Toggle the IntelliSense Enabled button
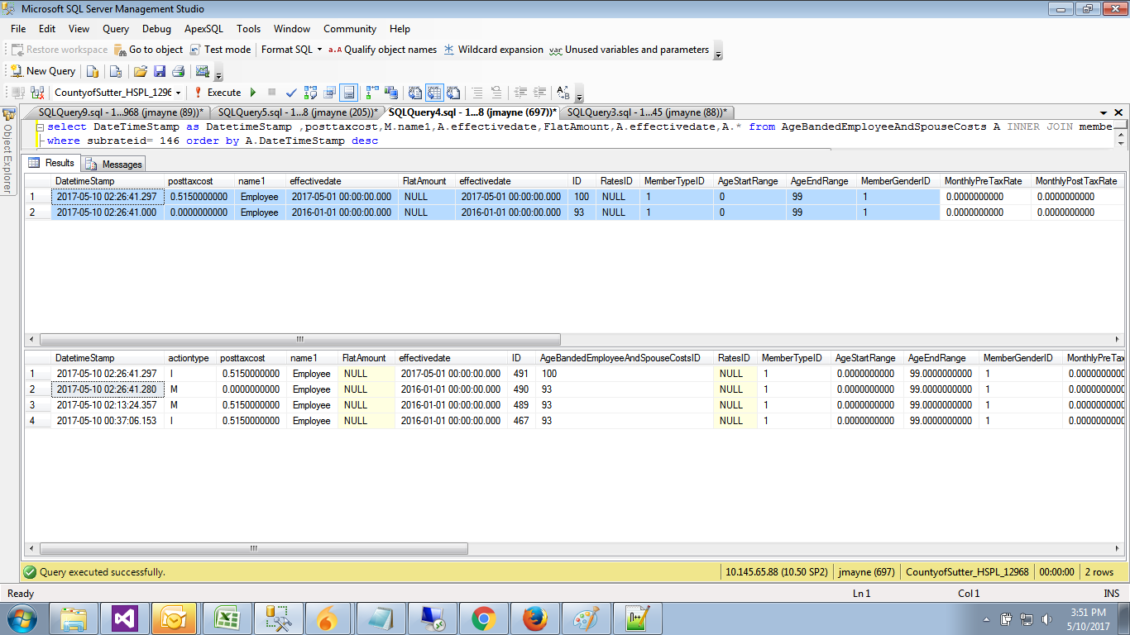 (349, 93)
